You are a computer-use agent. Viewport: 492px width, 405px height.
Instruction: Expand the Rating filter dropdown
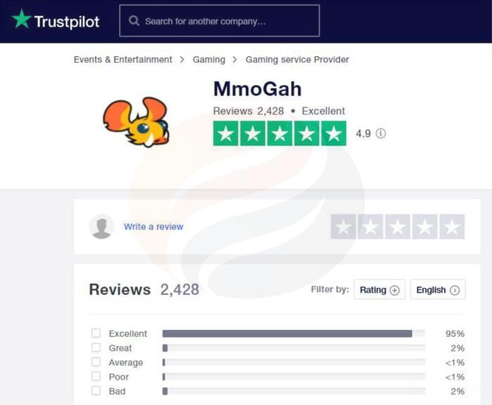tap(379, 290)
